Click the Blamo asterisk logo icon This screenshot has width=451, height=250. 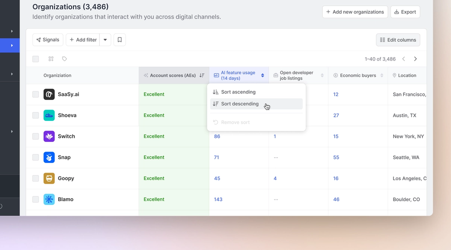click(49, 199)
